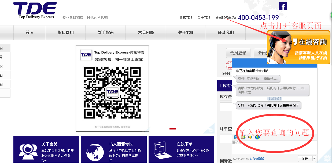Expand the 发送 send options arrow

click(314, 159)
